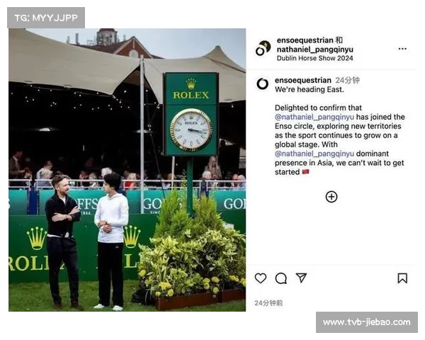Open three-dot more options menu
The width and height of the screenshot is (425, 340).
pyautogui.click(x=402, y=49)
